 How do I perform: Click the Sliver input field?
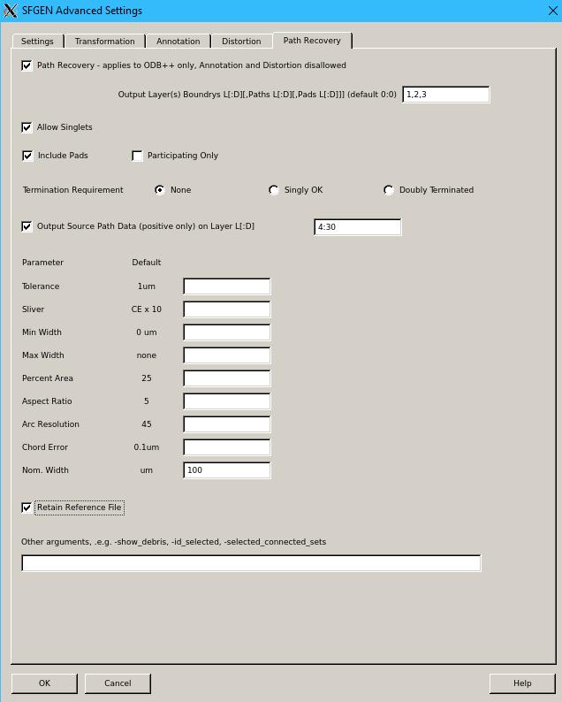tap(227, 309)
